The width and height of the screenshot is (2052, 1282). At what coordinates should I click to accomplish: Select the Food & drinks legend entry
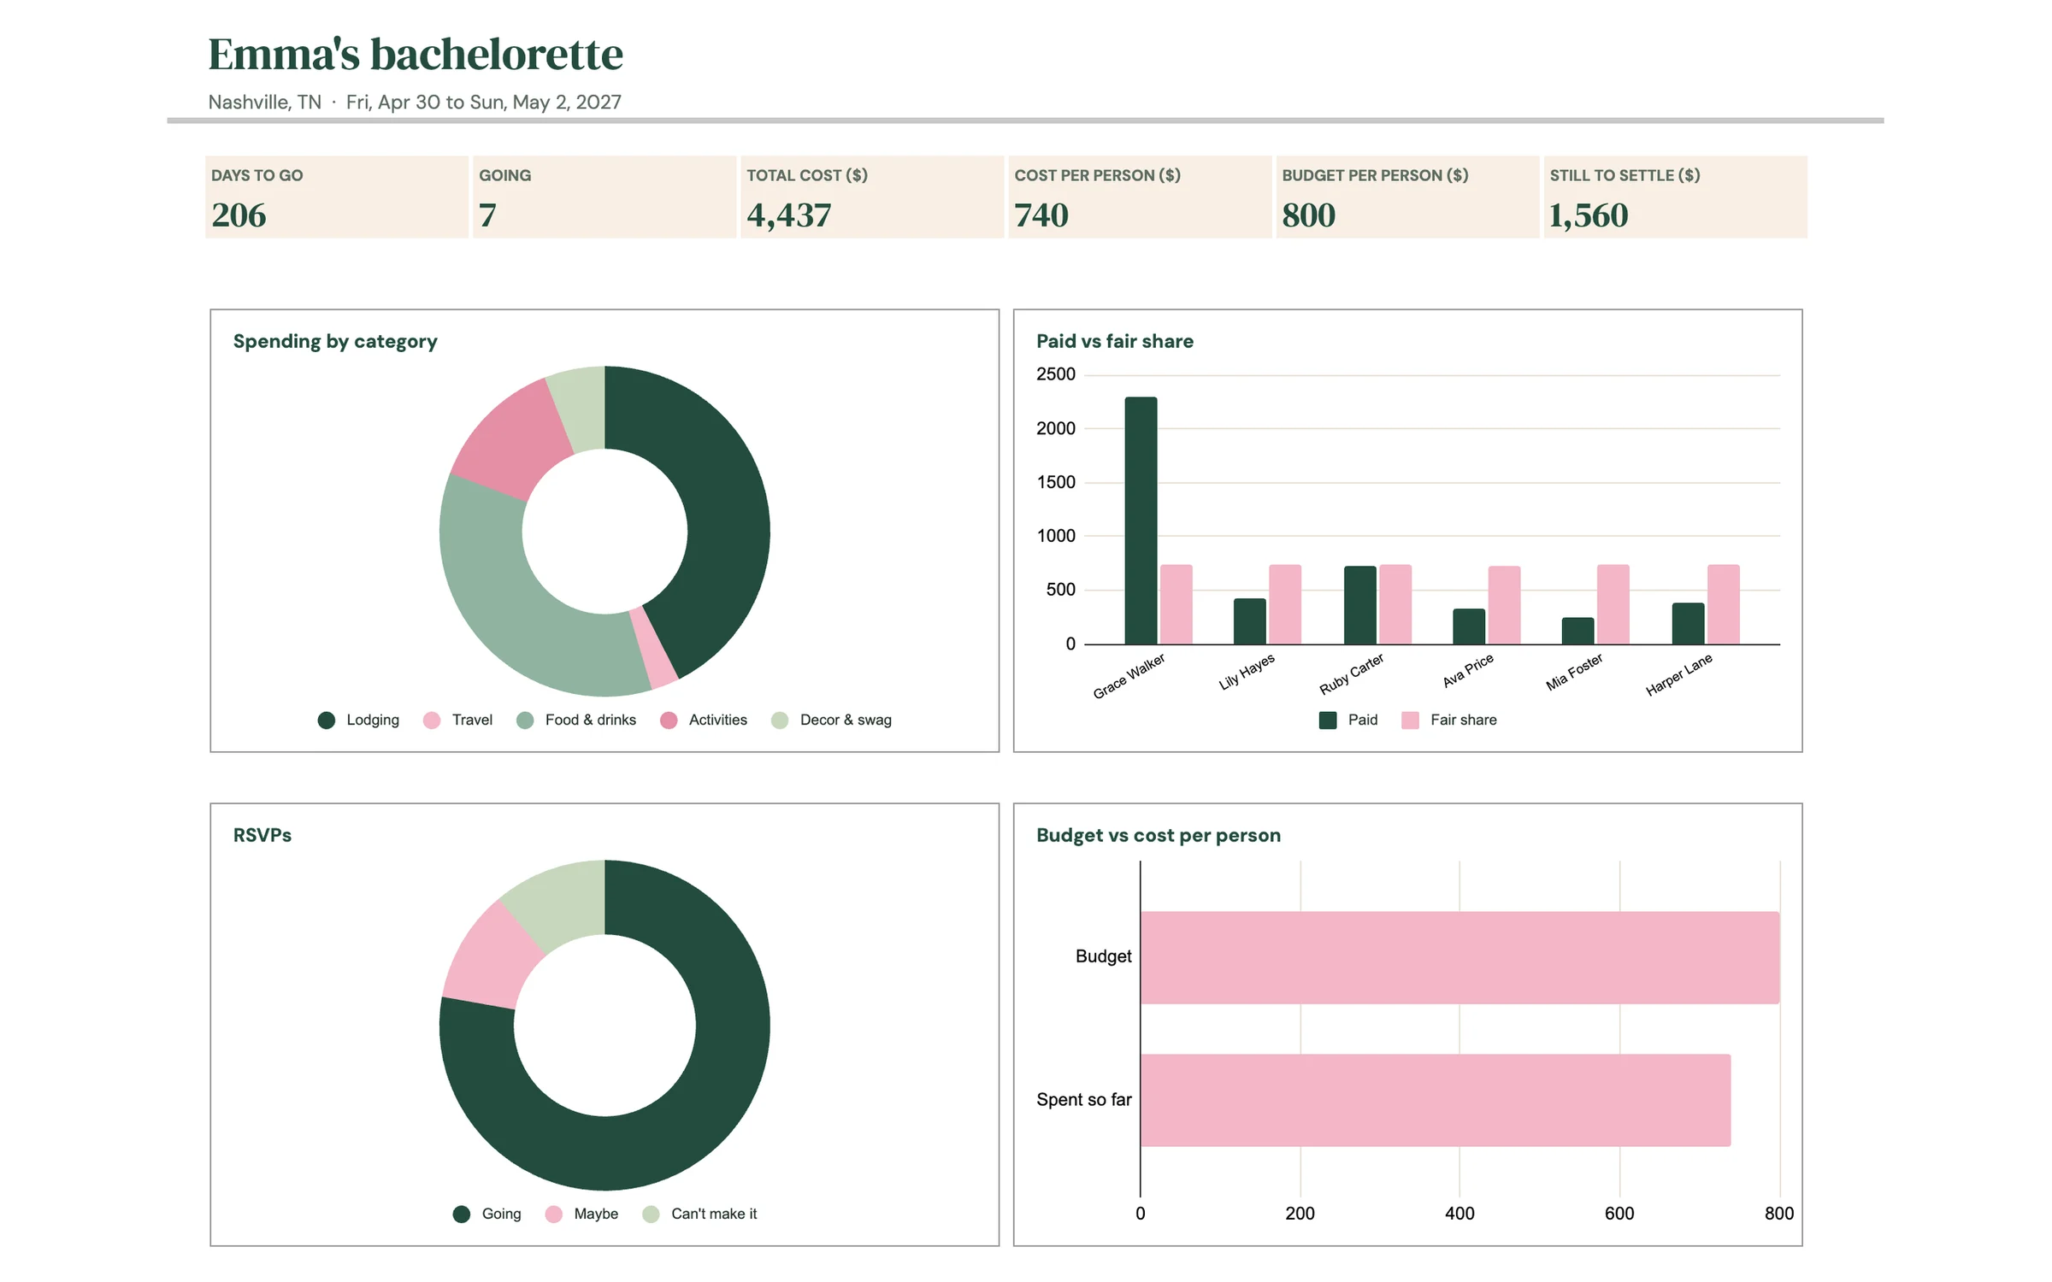click(576, 720)
